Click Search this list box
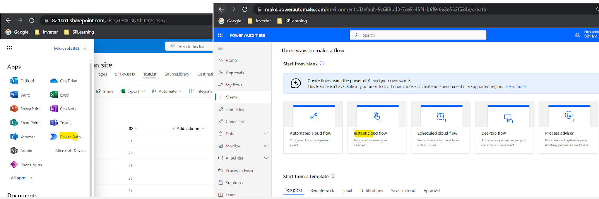Image resolution: width=599 pixels, height=199 pixels. [x=189, y=46]
